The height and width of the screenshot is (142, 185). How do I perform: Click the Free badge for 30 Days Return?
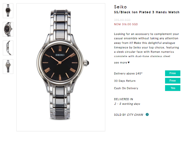[173, 81]
